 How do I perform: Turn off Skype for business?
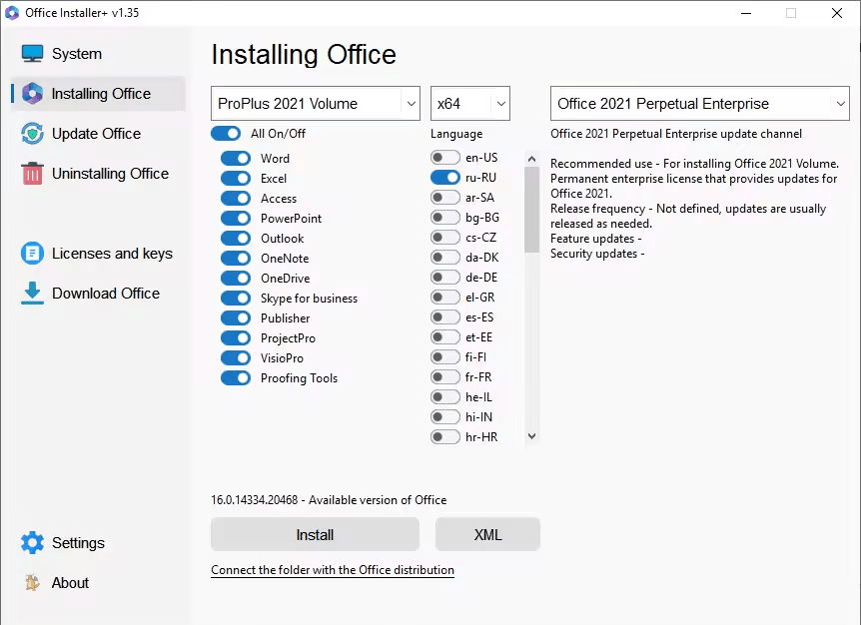point(236,298)
